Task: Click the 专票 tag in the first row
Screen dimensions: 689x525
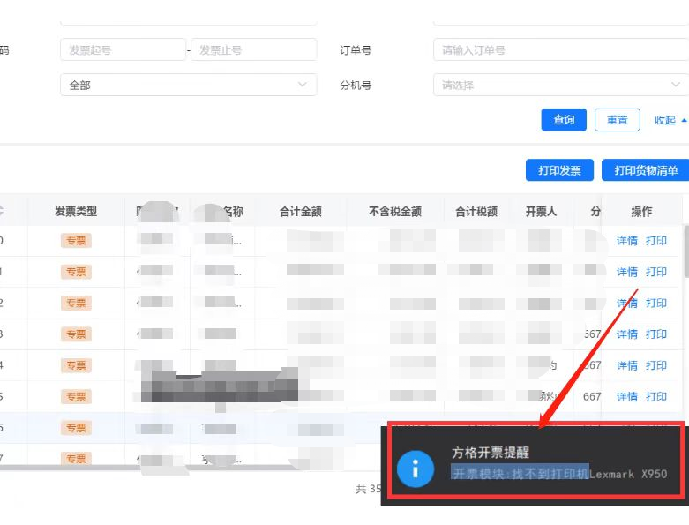Action: pyautogui.click(x=76, y=241)
